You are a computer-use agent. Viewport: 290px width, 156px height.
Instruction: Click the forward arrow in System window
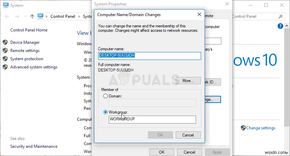click(17, 16)
